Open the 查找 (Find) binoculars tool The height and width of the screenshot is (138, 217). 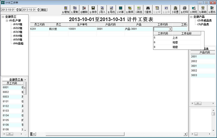tap(148, 10)
